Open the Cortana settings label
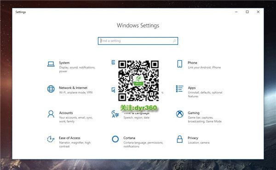The image size is (276, 170). pyautogui.click(x=129, y=138)
